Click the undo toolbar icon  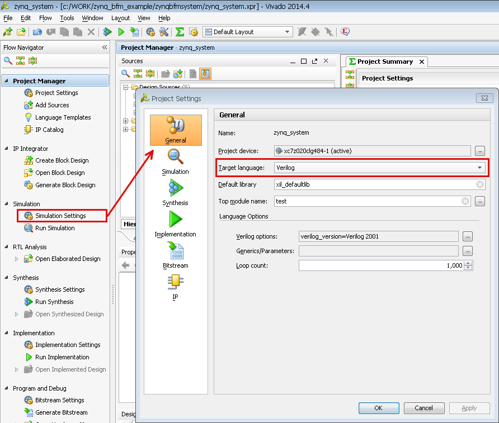[x=37, y=32]
